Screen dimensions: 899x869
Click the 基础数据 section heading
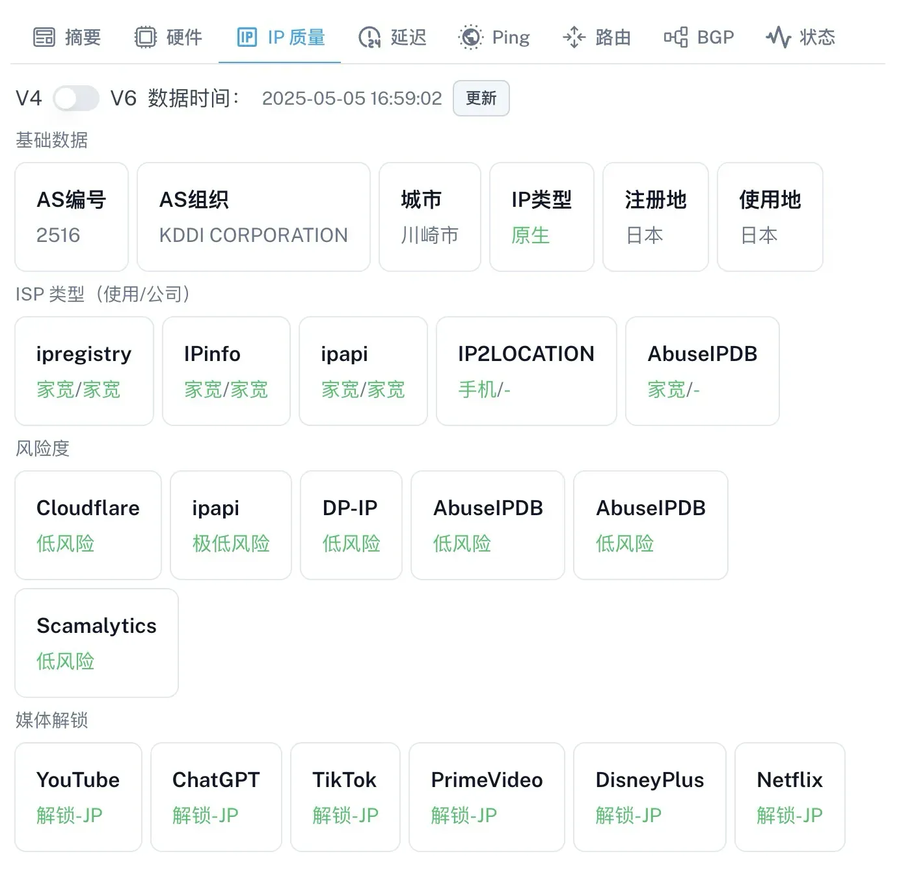coord(52,140)
